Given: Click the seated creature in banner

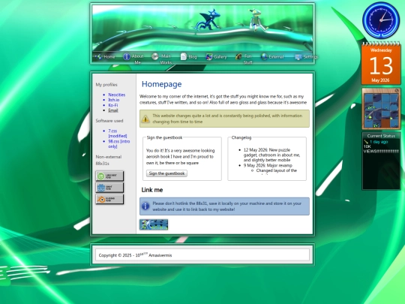Looking at the screenshot, I should pos(258,20).
